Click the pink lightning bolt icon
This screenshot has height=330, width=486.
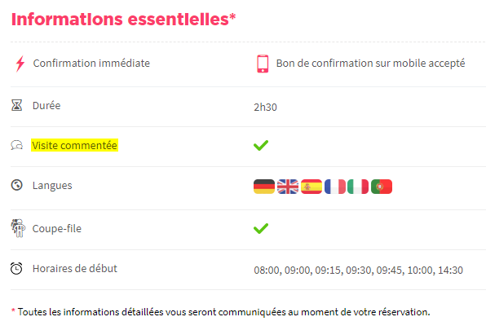coord(20,64)
